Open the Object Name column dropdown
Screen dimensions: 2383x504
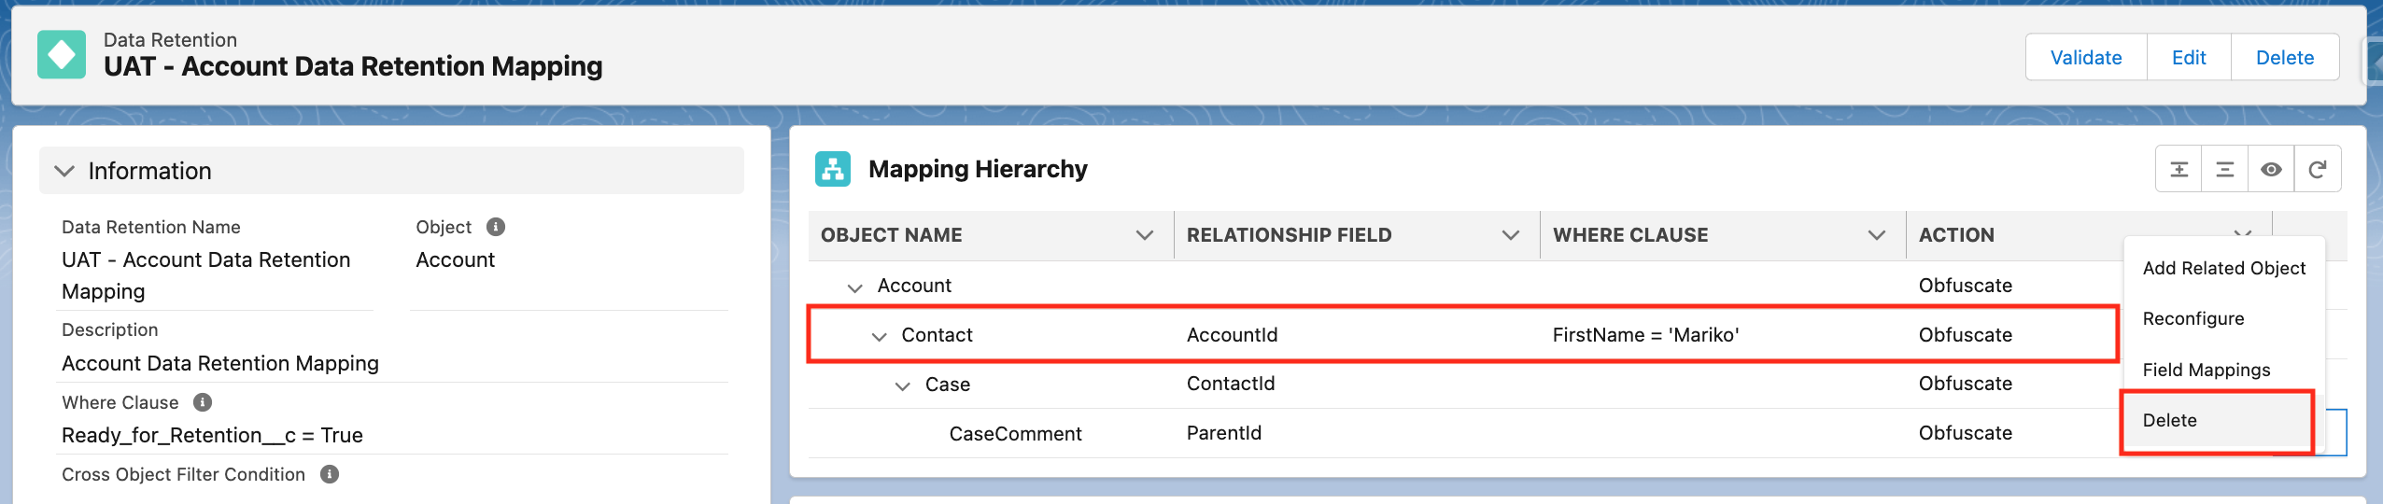[1145, 235]
